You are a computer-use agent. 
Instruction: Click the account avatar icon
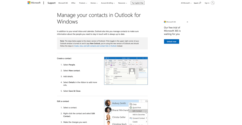point(213,3)
